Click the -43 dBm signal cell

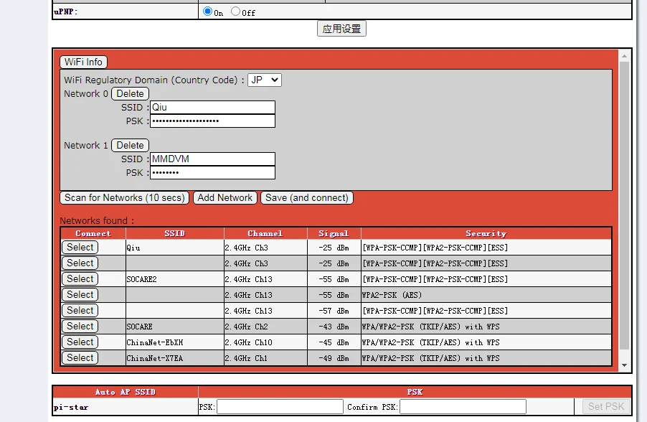coord(334,327)
